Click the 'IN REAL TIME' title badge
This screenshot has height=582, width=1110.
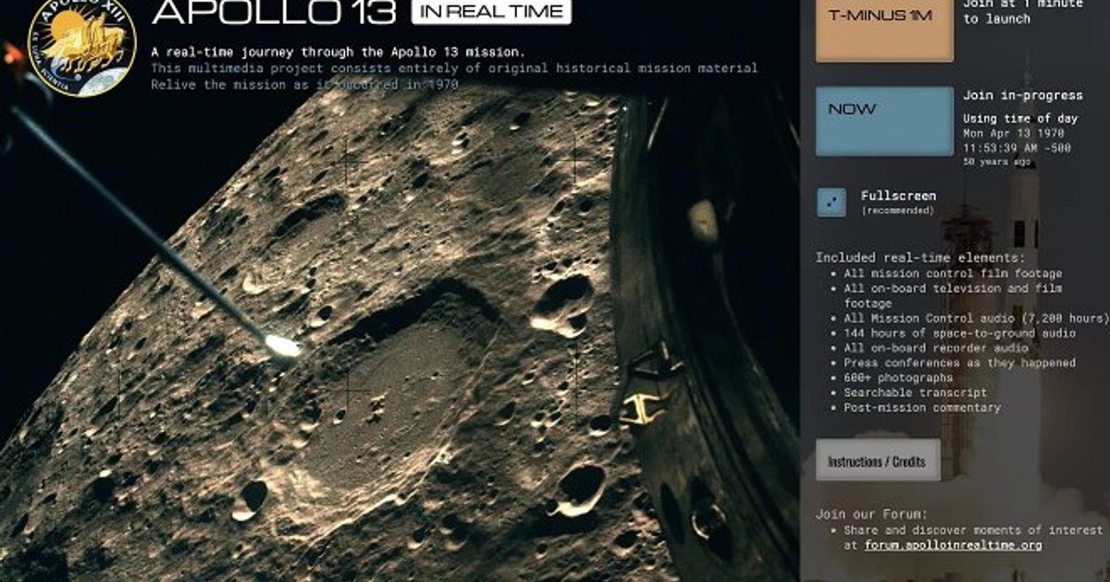[491, 11]
